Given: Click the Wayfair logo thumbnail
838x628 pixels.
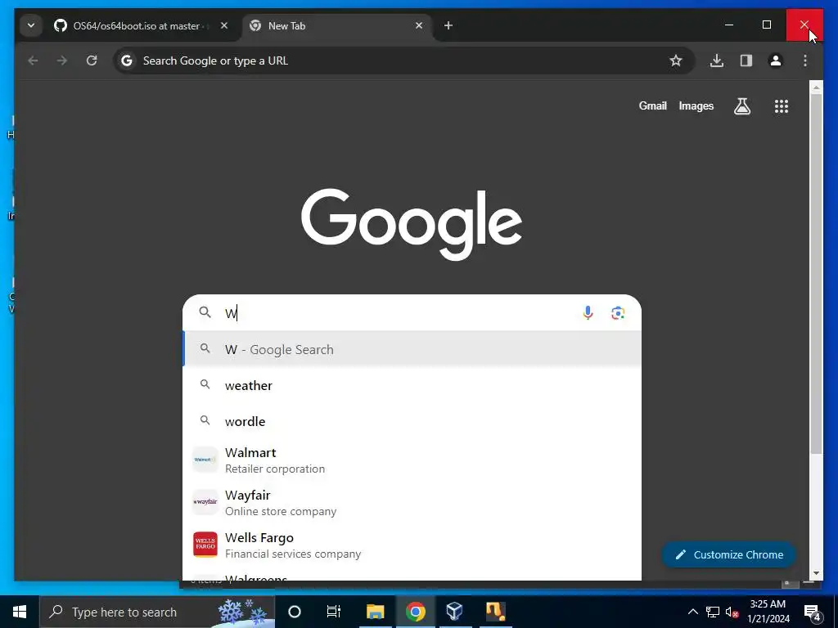Looking at the screenshot, I should click(x=205, y=502).
